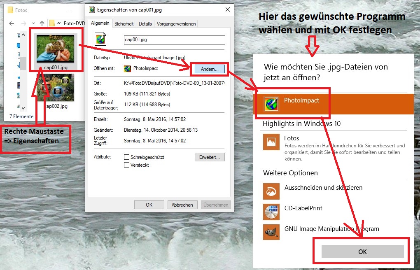Click the large file type icon beside the filename
420x270 pixels.
100,39
